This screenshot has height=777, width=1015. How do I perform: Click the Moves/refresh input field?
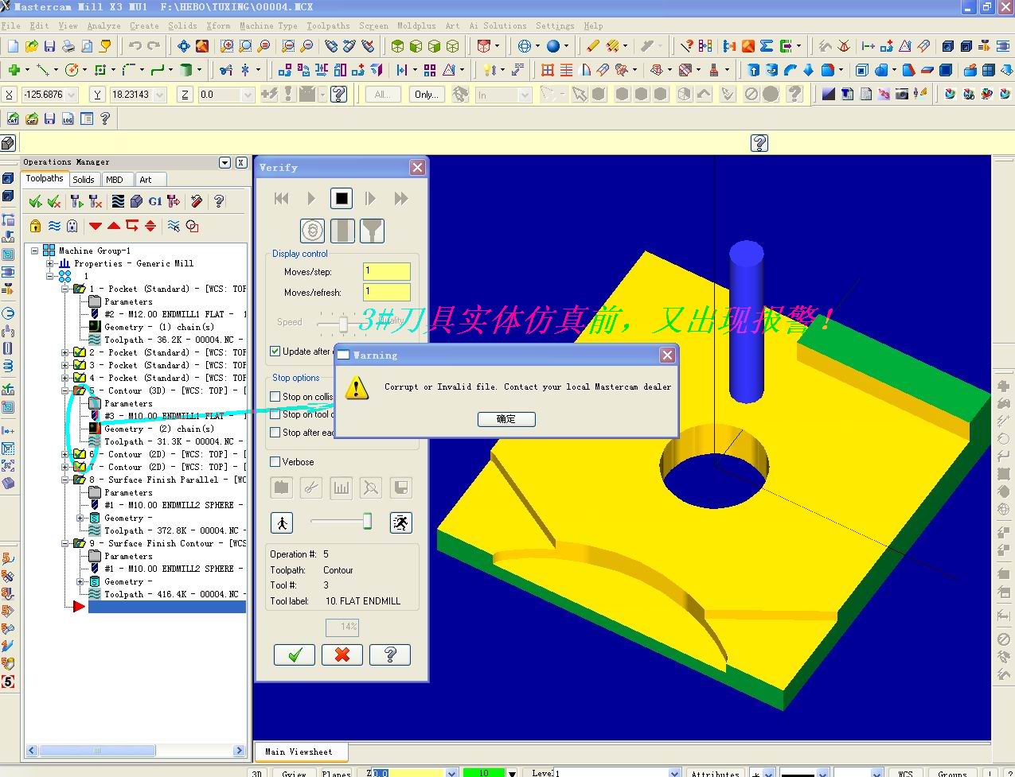coord(387,292)
